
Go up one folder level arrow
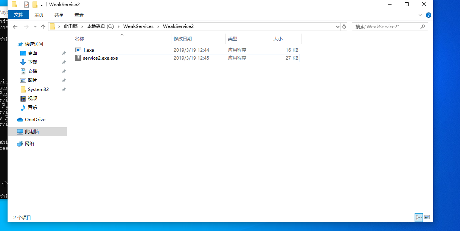click(x=43, y=27)
